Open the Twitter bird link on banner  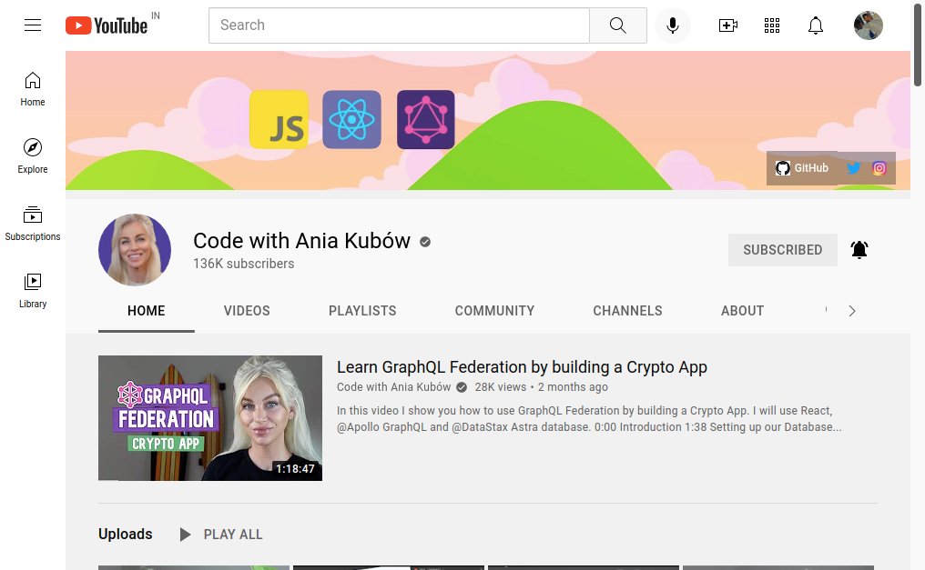853,168
